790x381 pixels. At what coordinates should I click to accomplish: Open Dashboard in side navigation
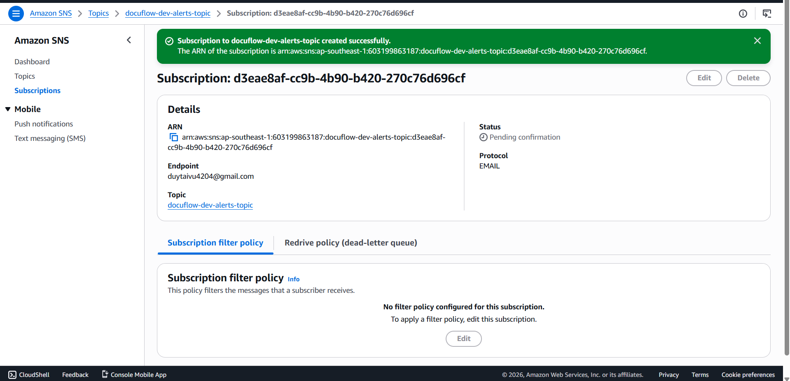[x=32, y=62]
